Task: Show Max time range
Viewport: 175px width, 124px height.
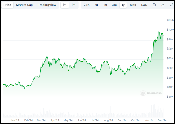Action: point(133,5)
